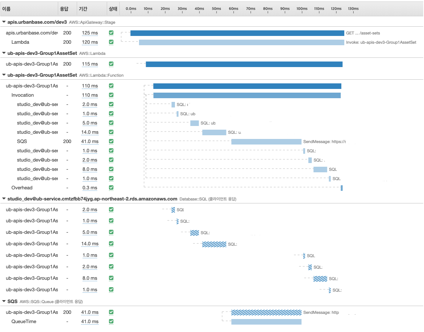
Task: Click the 이름 column header
Action: (x=6, y=9)
